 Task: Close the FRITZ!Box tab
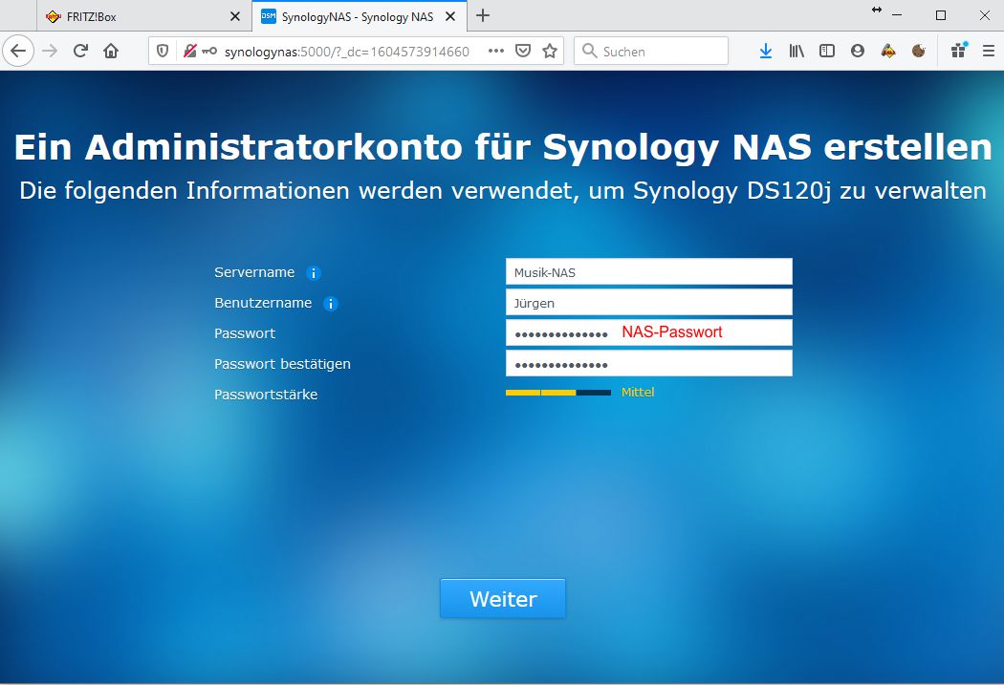(x=235, y=16)
